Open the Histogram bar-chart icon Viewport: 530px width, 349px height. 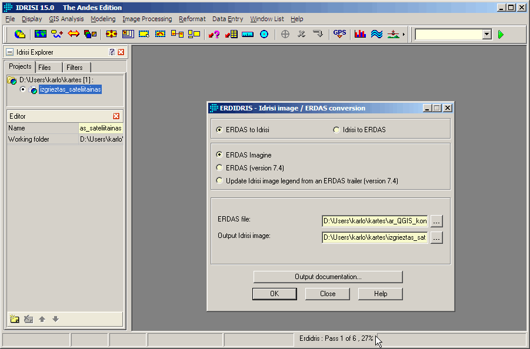coord(360,34)
